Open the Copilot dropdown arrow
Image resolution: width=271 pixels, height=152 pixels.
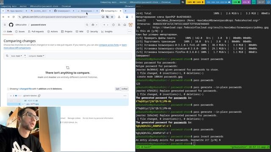97,25
